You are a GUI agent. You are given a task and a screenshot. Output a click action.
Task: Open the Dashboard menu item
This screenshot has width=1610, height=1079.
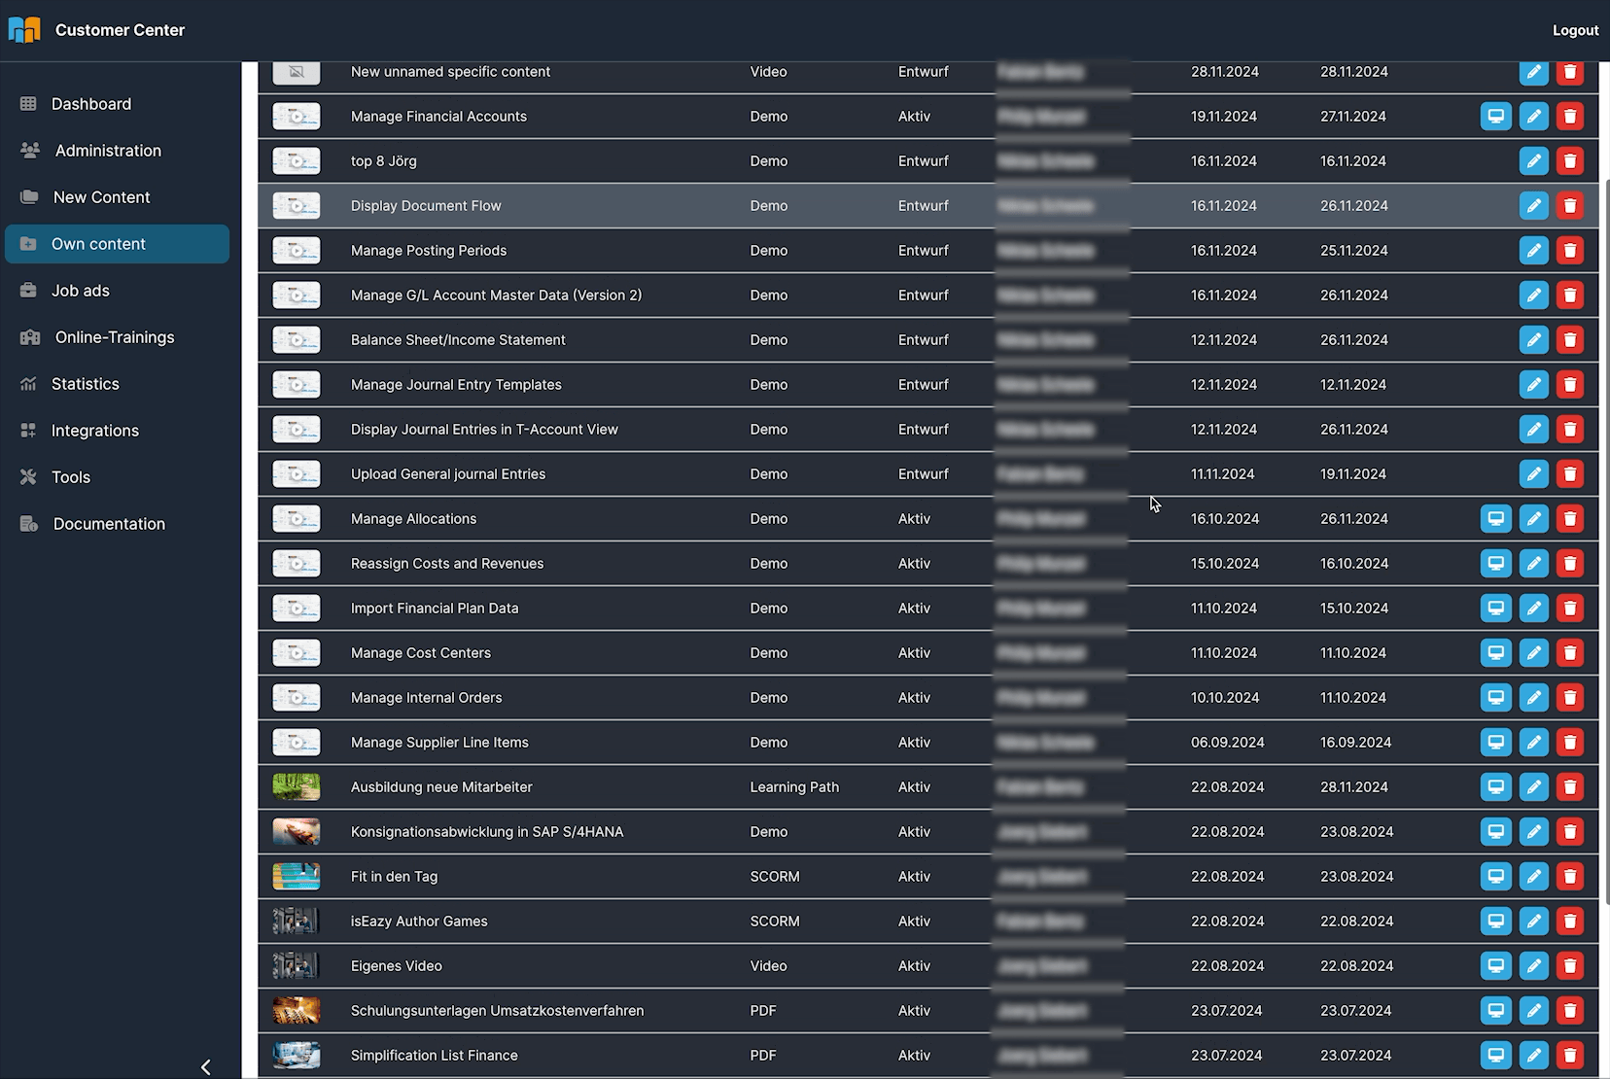point(90,104)
